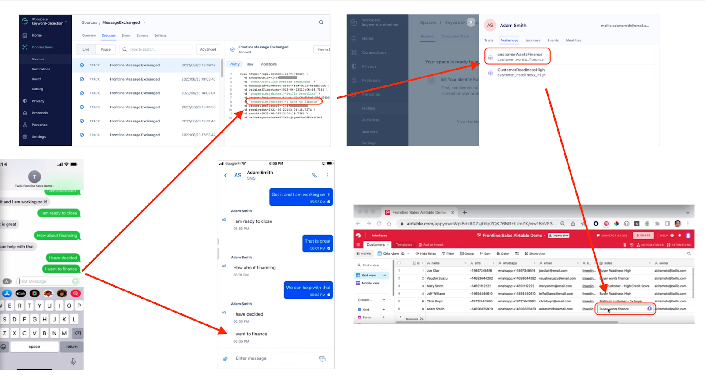The image size is (705, 376).
Task: Click the Airtable base history icon
Action: pos(631,245)
